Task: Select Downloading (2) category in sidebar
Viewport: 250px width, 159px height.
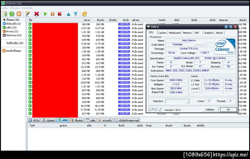Action: point(12,24)
